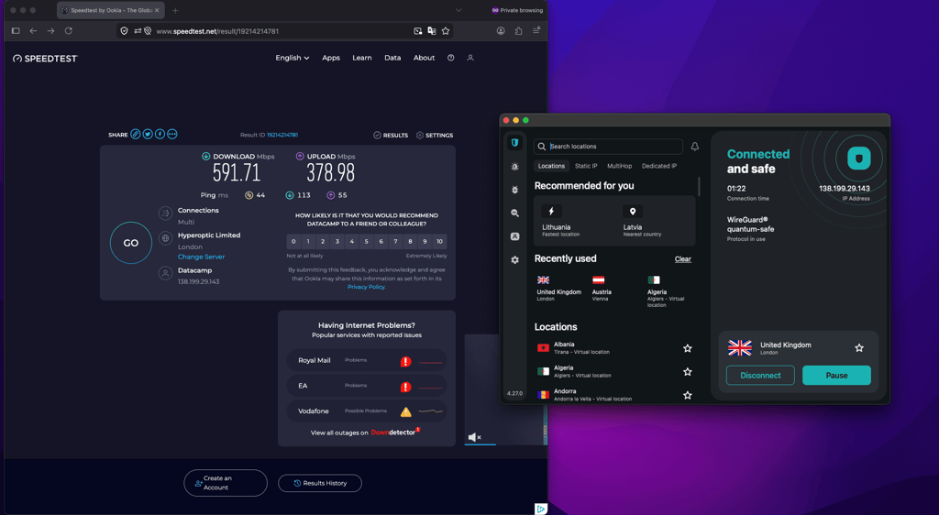
Task: Open the Privacy Policy link
Action: click(366, 287)
